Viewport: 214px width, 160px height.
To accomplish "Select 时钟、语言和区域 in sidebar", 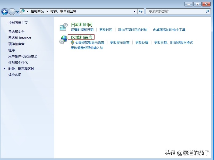I will coord(21,69).
